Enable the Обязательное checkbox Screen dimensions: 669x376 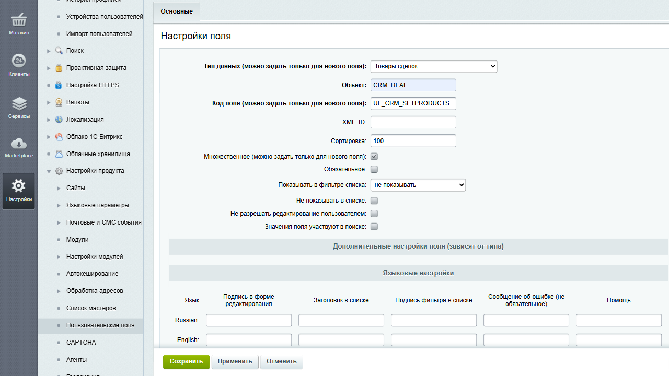click(374, 169)
